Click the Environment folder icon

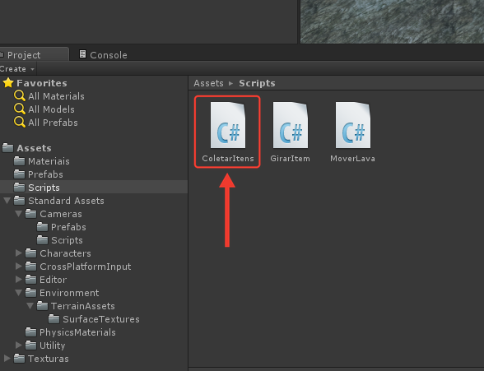[31, 293]
